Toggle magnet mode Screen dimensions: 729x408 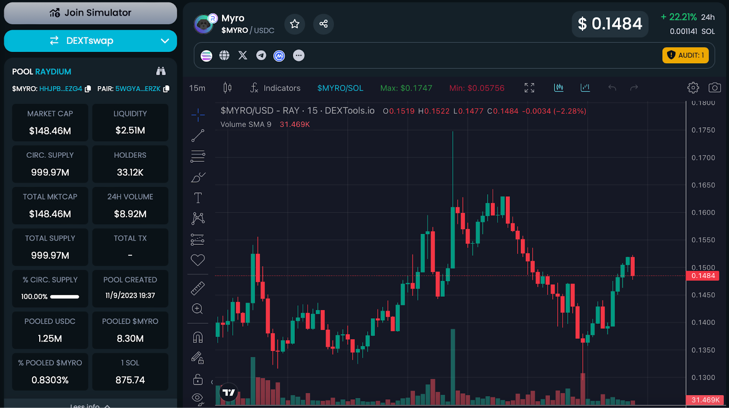pos(198,337)
